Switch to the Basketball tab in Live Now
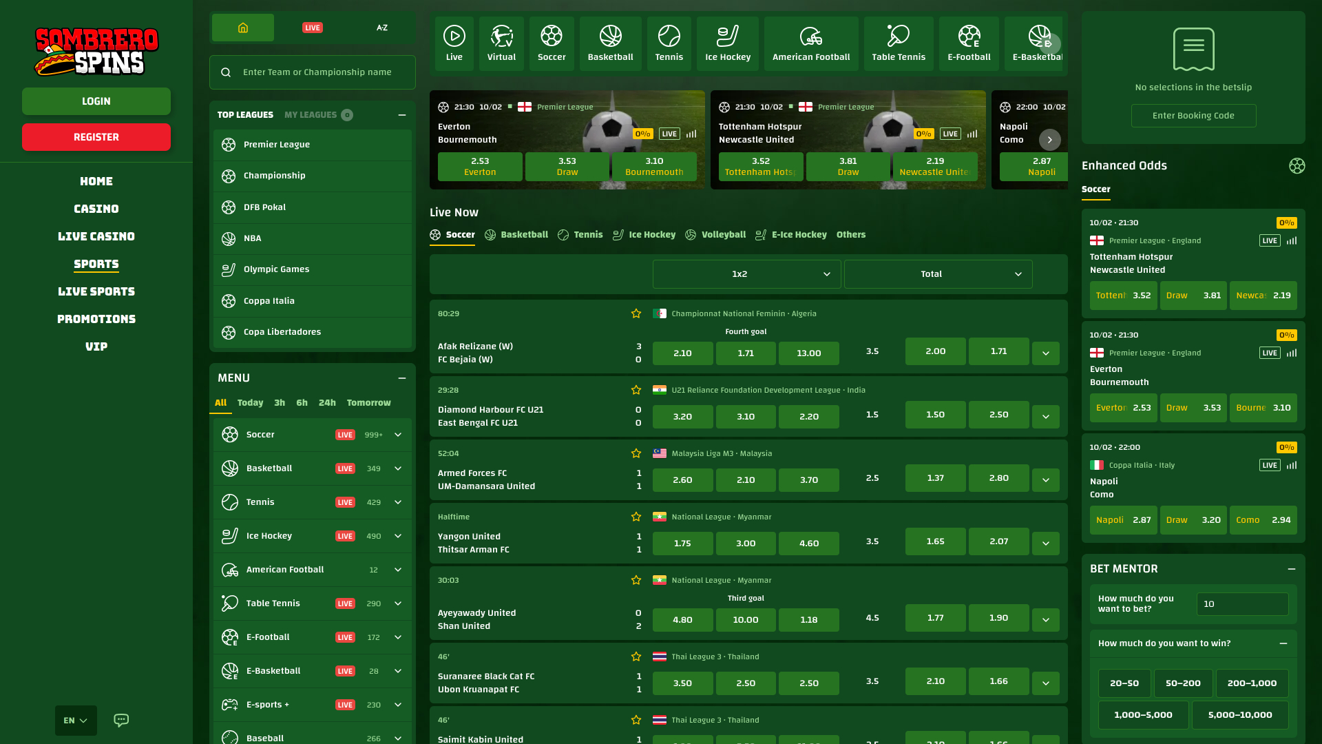Image resolution: width=1322 pixels, height=744 pixels. pos(524,234)
